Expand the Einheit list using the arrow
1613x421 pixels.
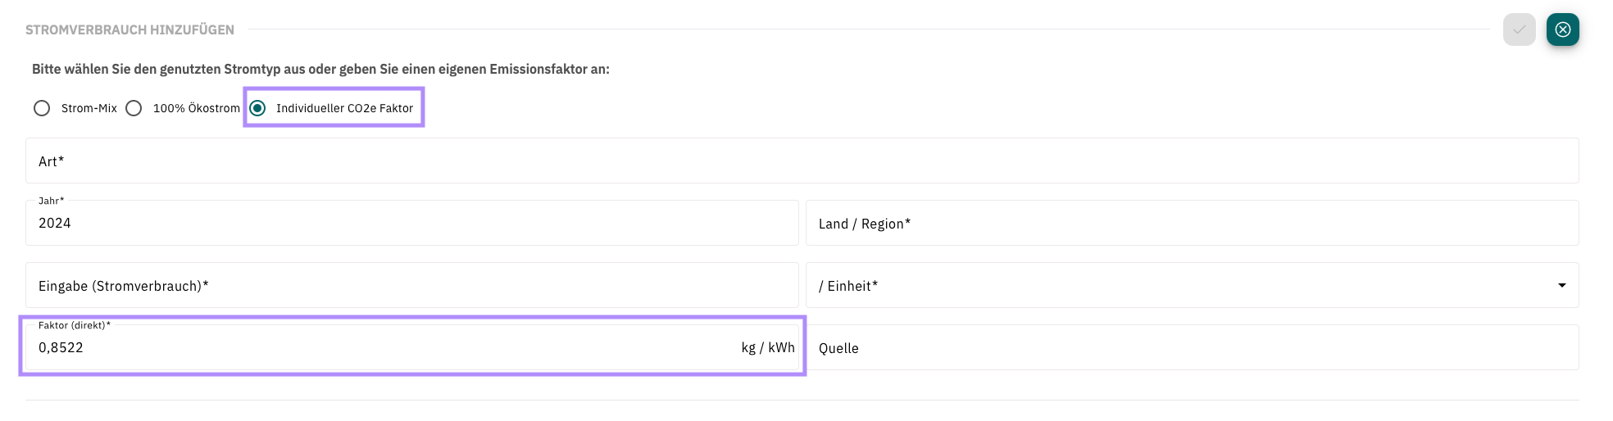tap(1561, 285)
